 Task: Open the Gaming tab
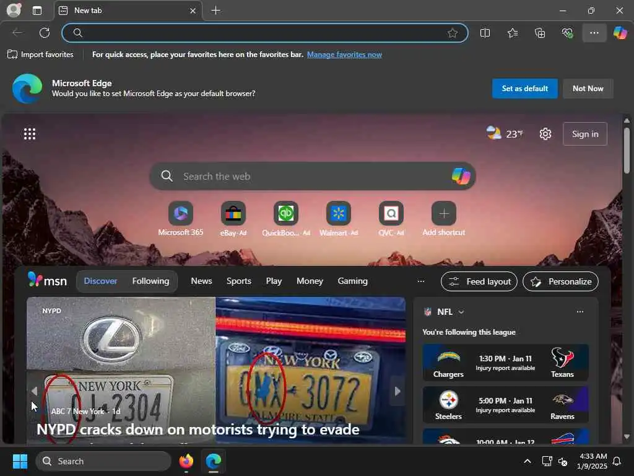coord(352,281)
